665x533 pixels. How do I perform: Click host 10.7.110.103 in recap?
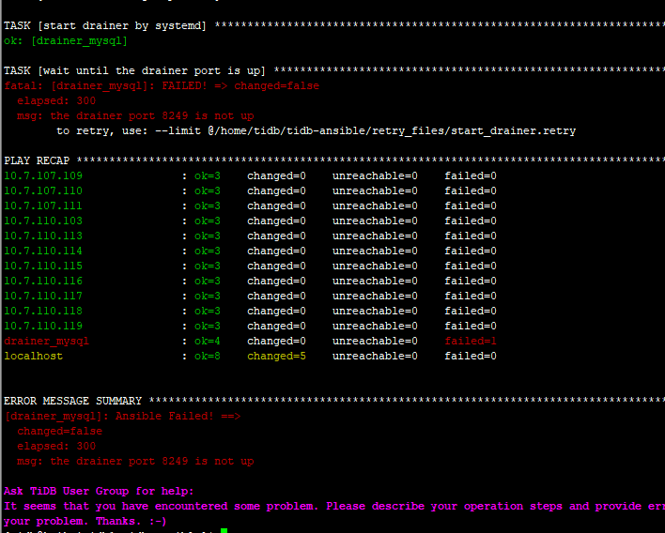click(43, 221)
